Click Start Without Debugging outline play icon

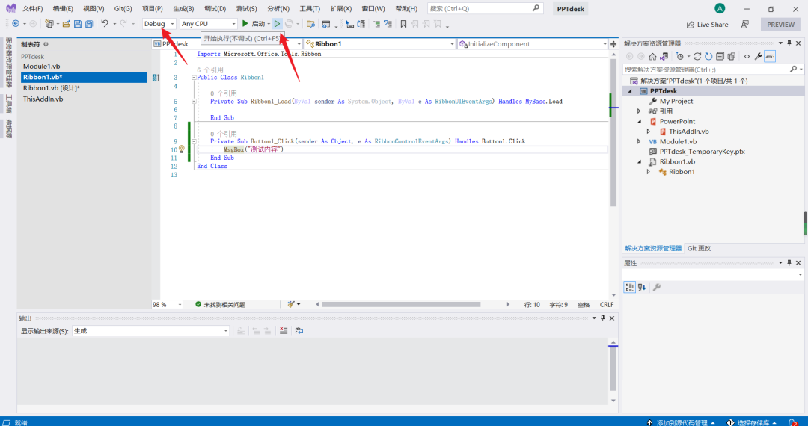278,24
